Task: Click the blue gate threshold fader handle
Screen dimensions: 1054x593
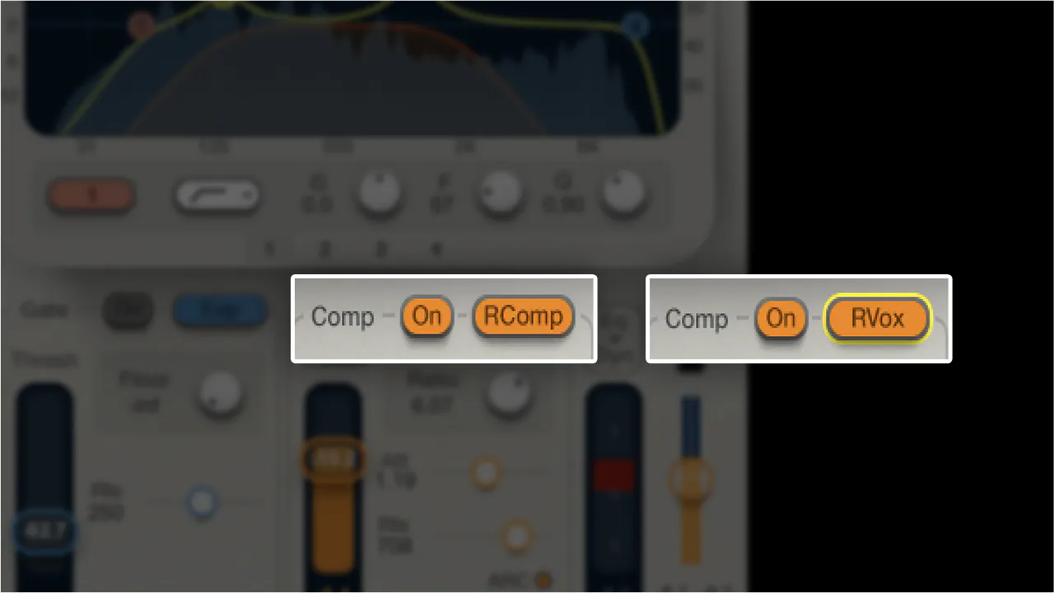Action: coord(44,531)
